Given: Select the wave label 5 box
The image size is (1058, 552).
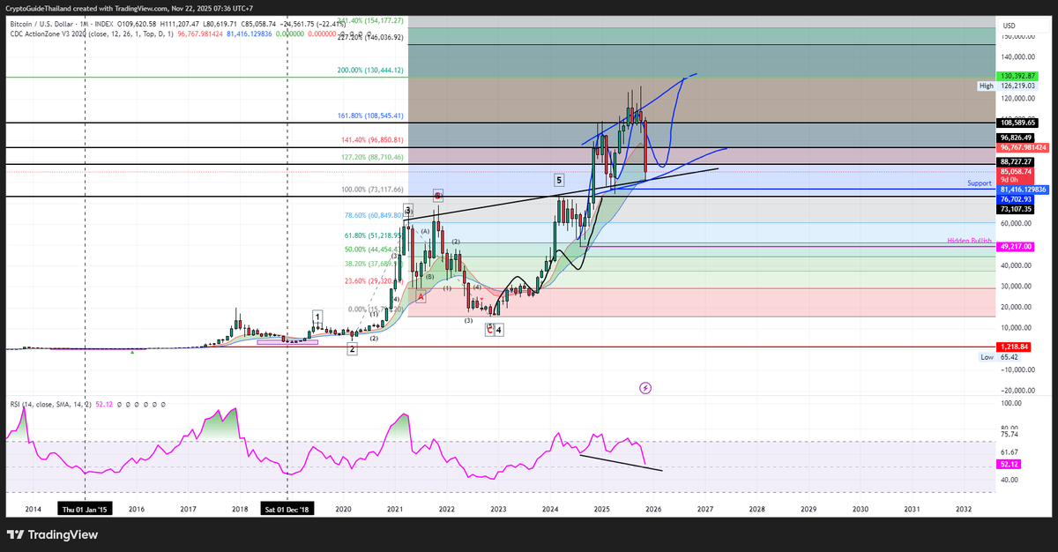Looking at the screenshot, I should coord(559,180).
